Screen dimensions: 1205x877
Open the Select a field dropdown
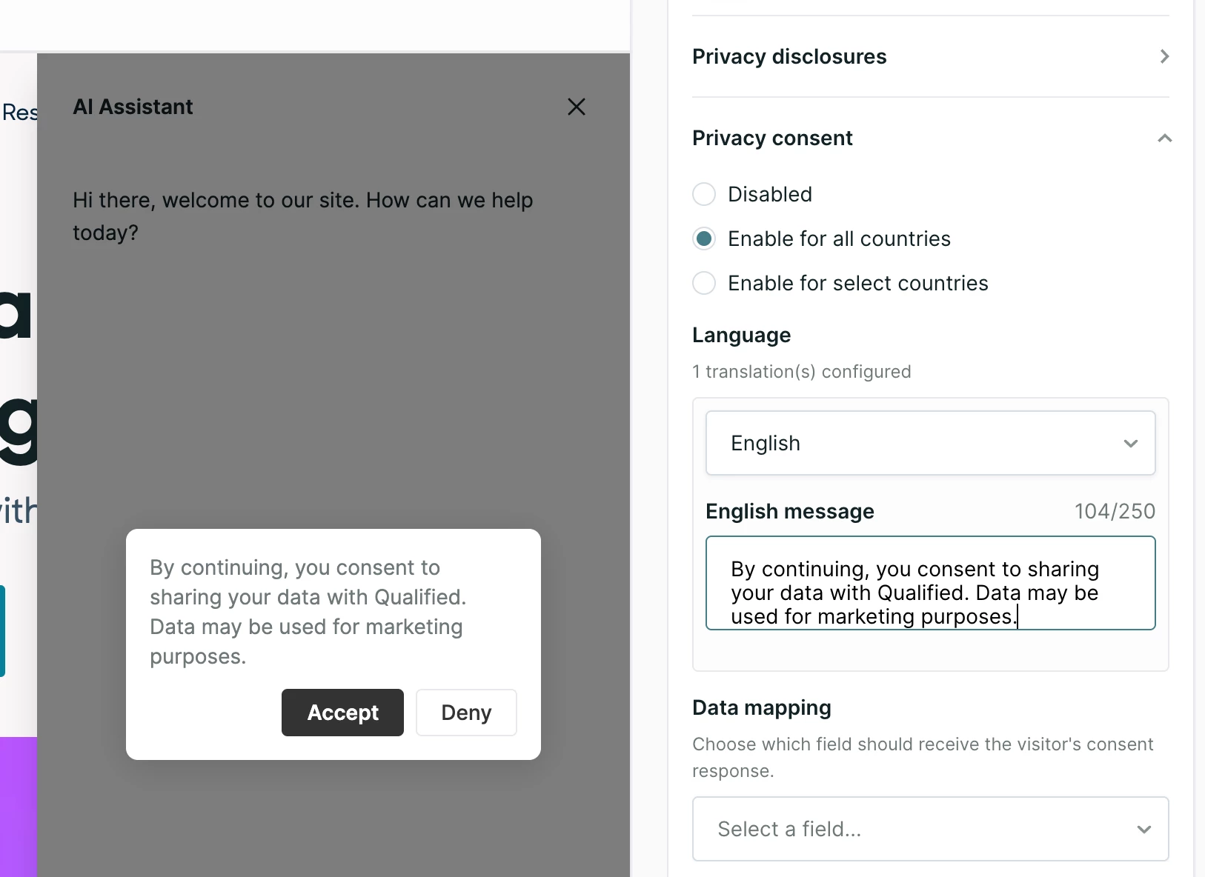click(x=930, y=829)
